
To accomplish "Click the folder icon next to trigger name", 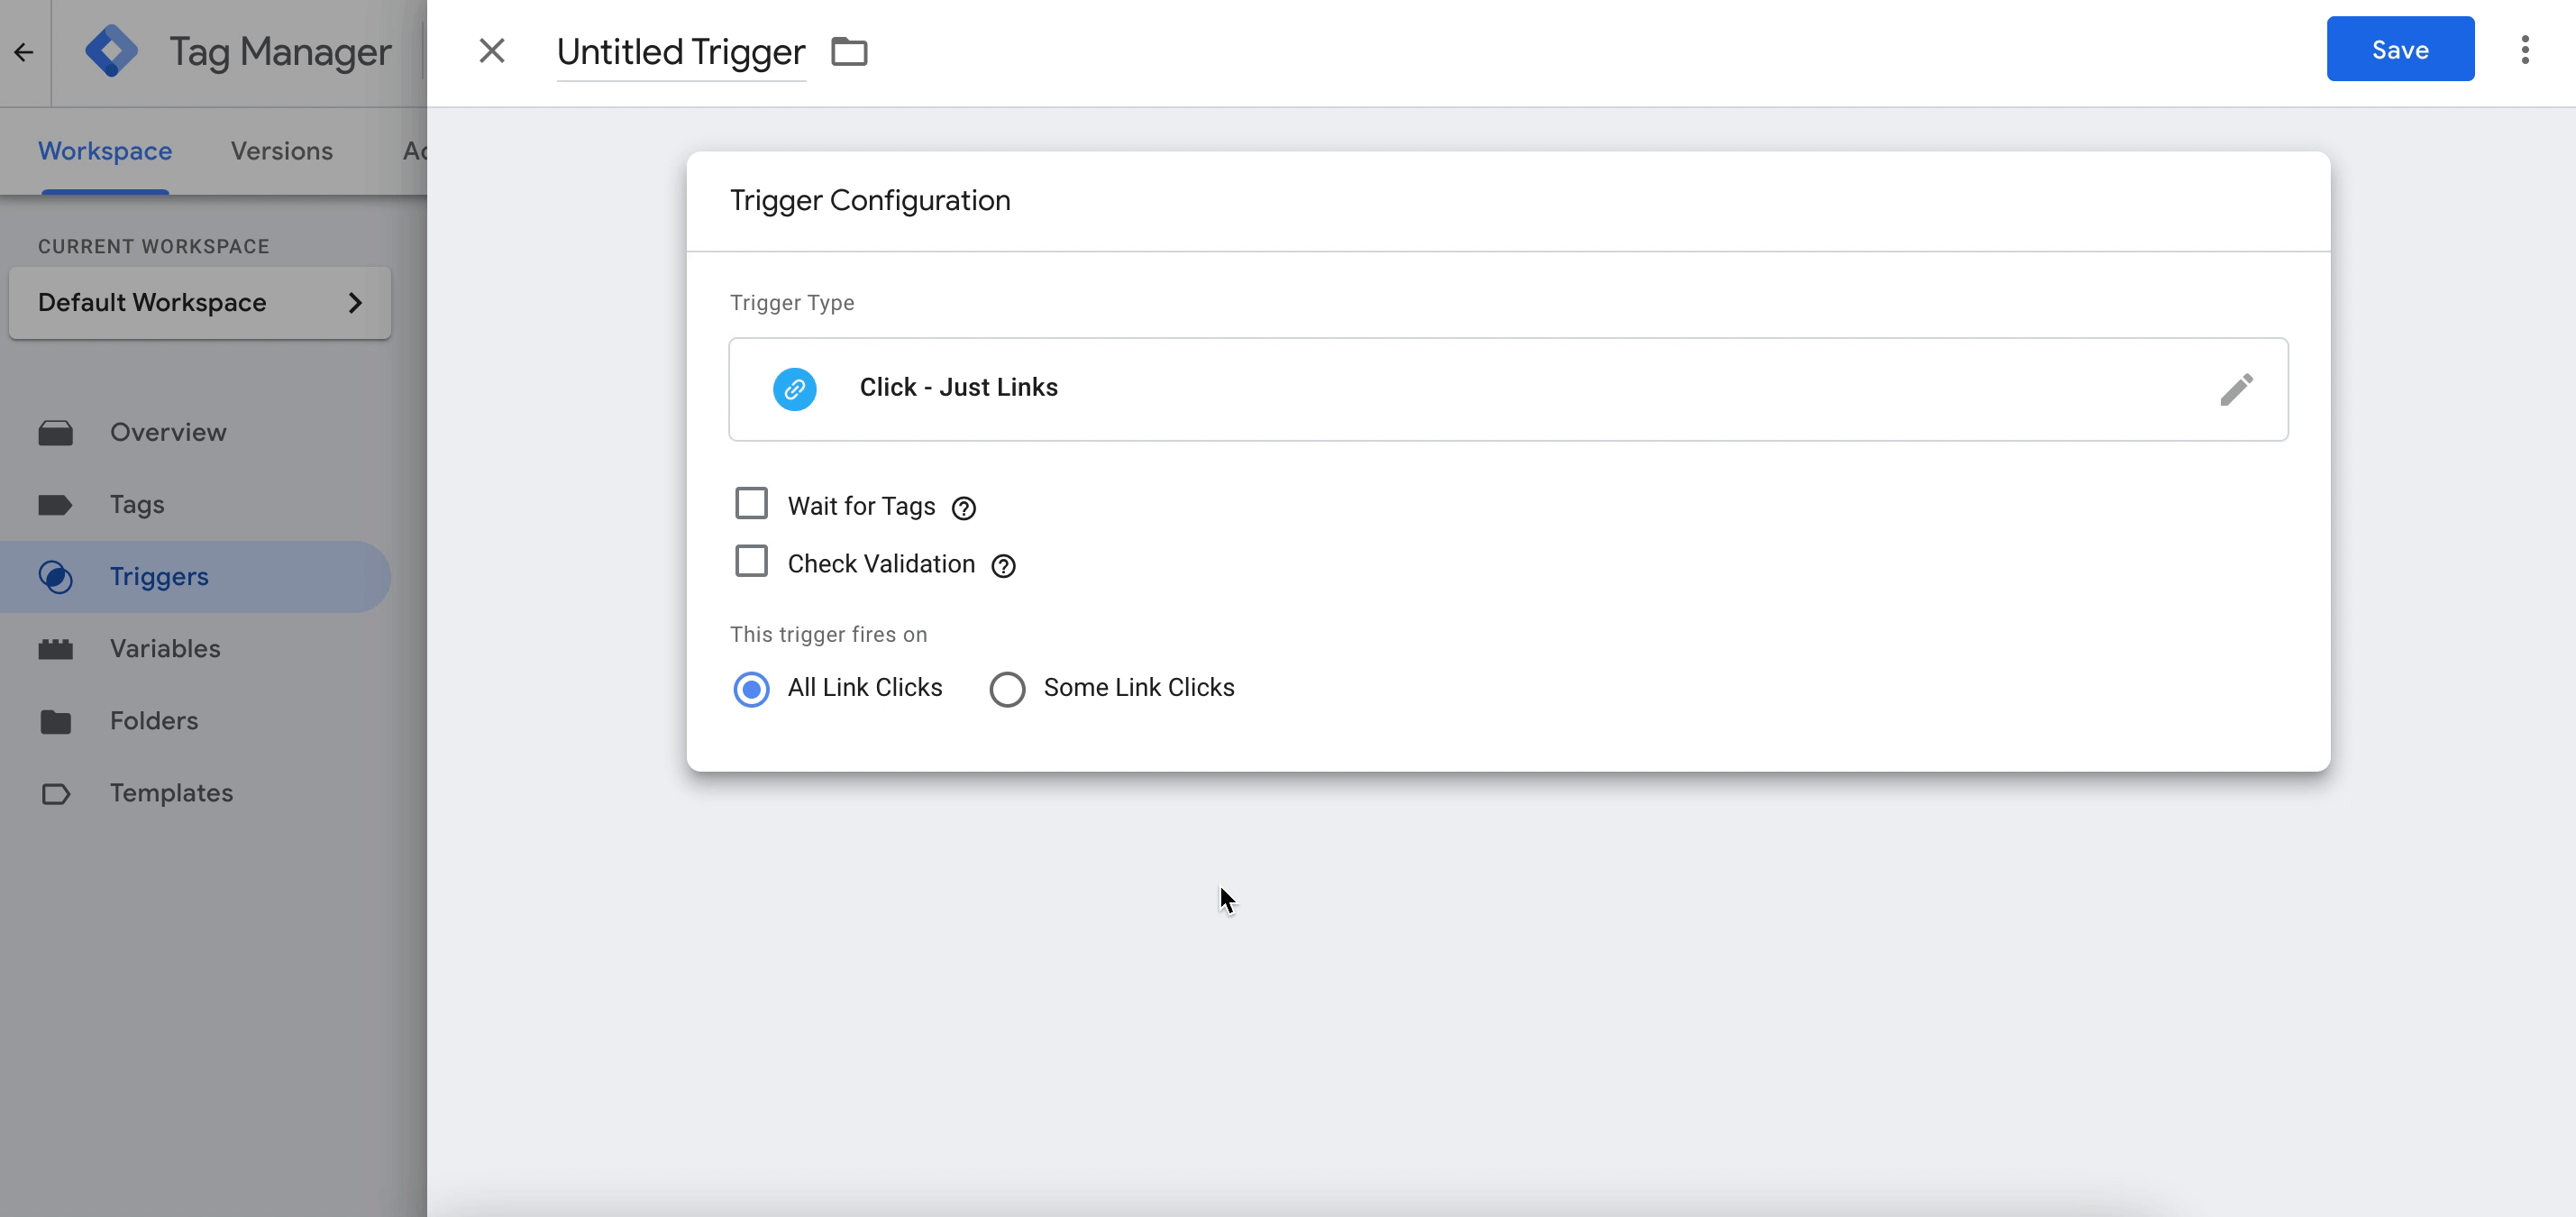I will pyautogui.click(x=849, y=51).
